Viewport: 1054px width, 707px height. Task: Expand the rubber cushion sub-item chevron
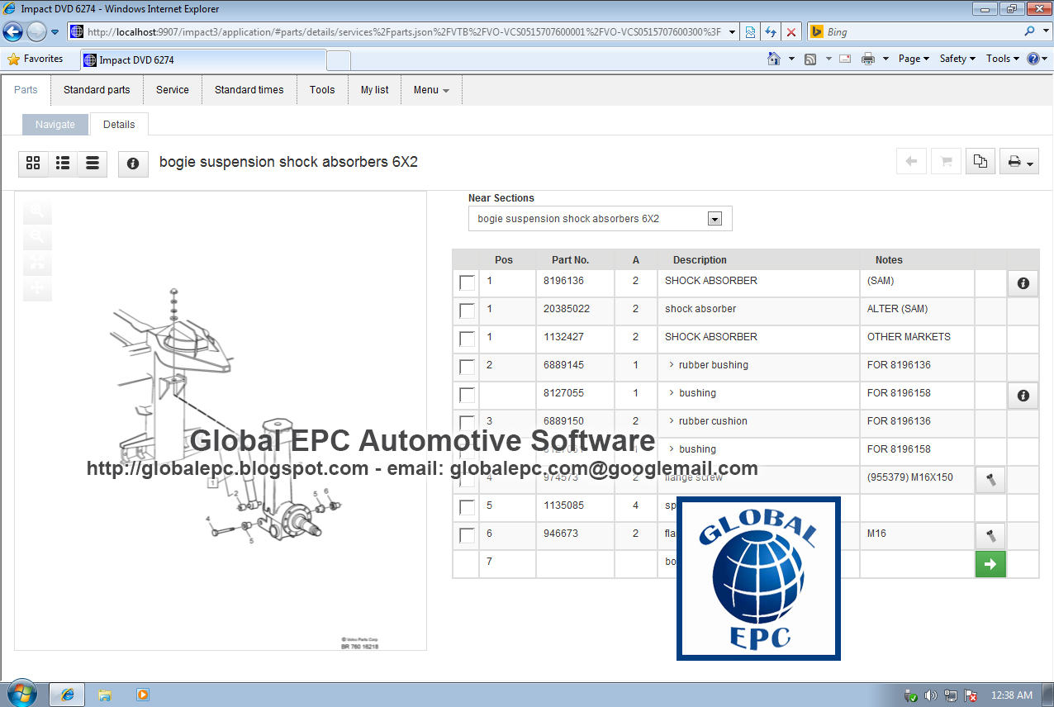(x=670, y=421)
